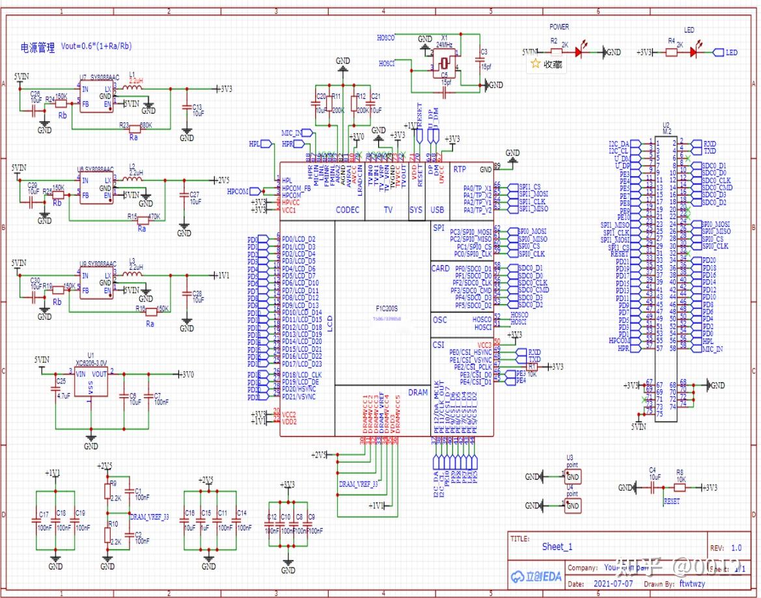Select the U1 XC6206-3.0V regulator symbol
The image size is (761, 598).
click(90, 383)
